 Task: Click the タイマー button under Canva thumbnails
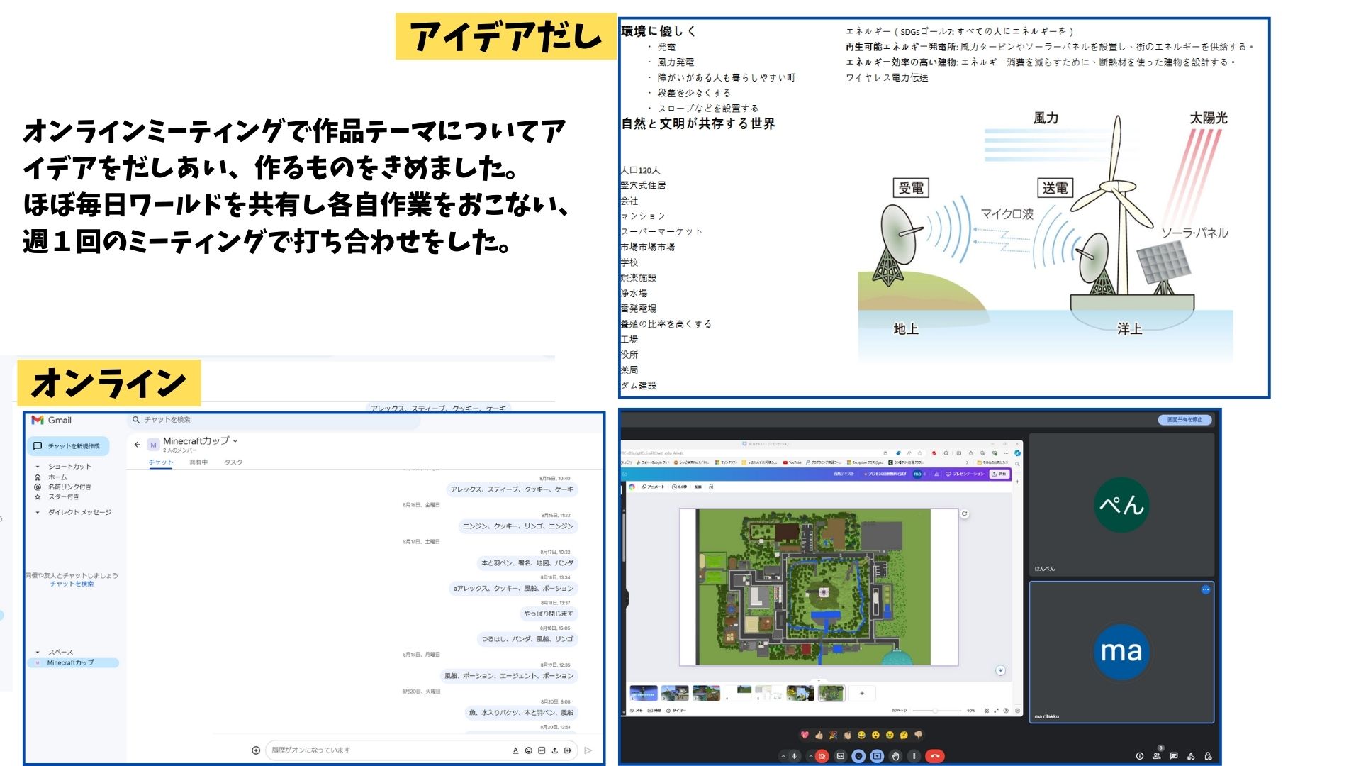(x=676, y=711)
